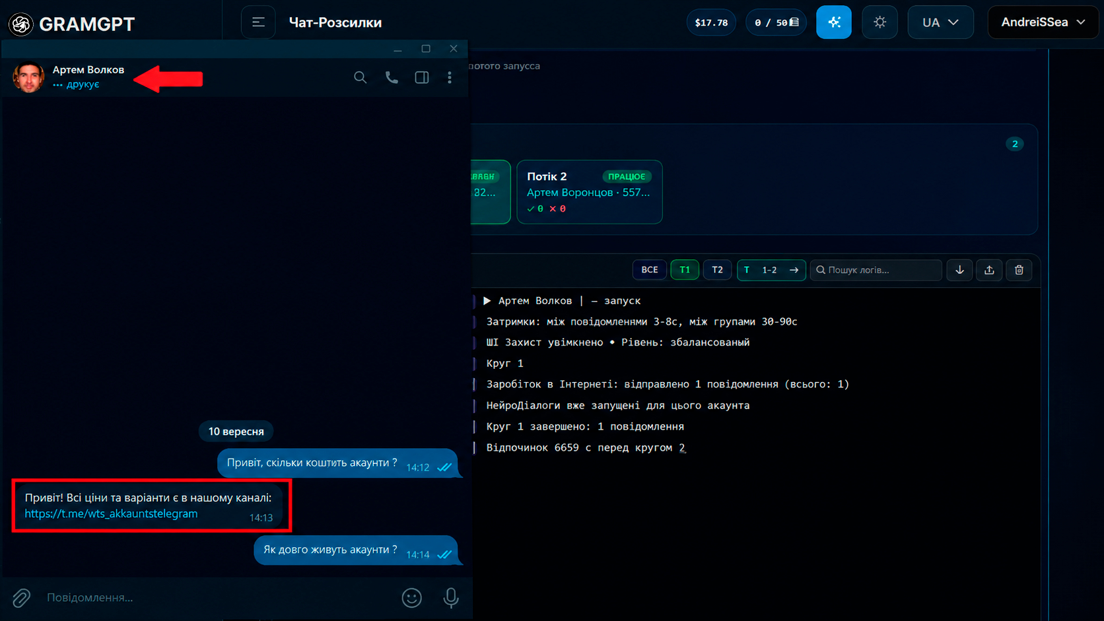Click log line starting "Затримки: між повідомленнями"

(642, 322)
